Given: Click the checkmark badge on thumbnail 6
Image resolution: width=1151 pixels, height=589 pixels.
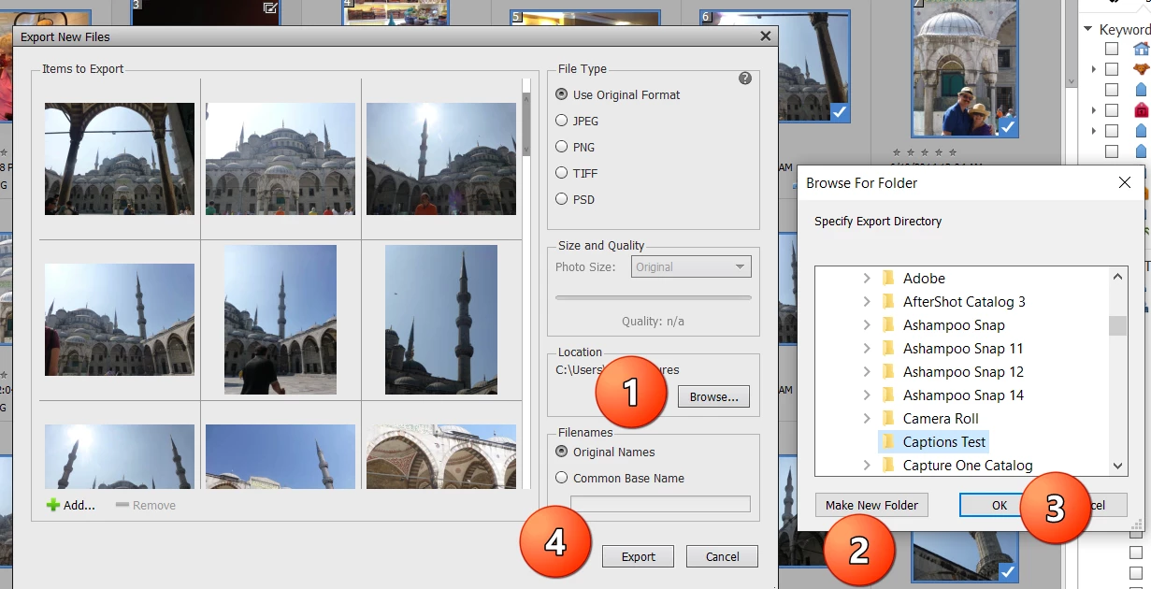Looking at the screenshot, I should pyautogui.click(x=840, y=113).
